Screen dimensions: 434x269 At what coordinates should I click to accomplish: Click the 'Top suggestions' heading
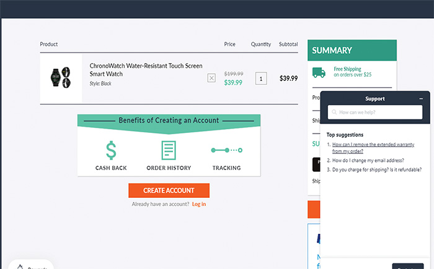point(345,135)
